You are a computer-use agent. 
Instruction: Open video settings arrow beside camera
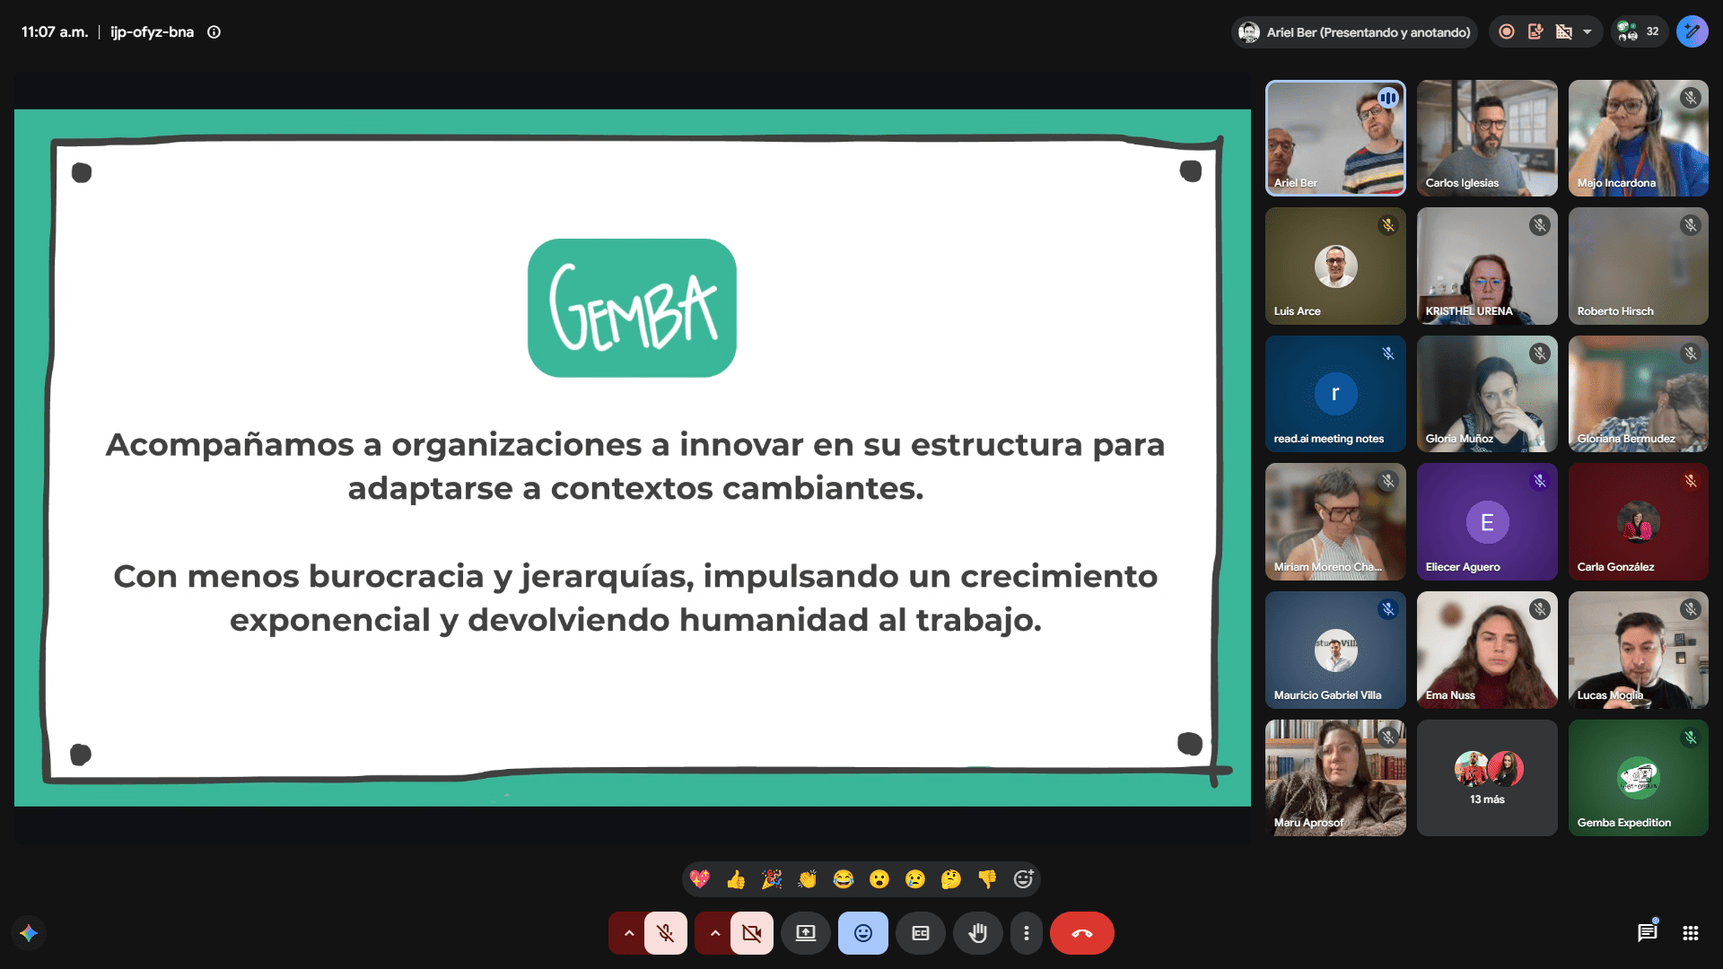(714, 933)
